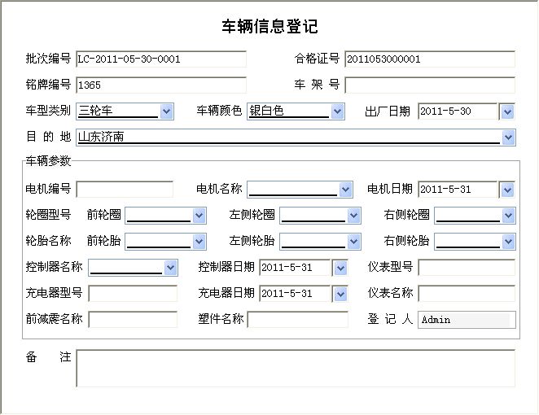Open the 控制器日期 date picker arrow
The height and width of the screenshot is (415, 539).
(x=340, y=268)
